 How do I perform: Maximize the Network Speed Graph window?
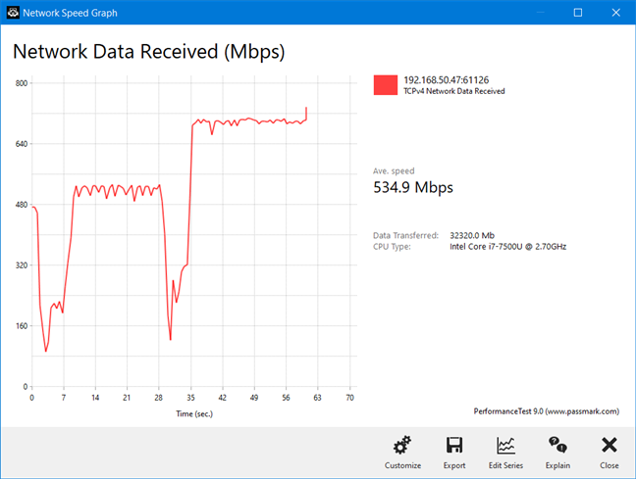[578, 13]
